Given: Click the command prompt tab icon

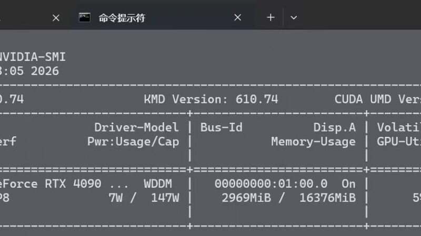Looking at the screenshot, I should [x=85, y=18].
